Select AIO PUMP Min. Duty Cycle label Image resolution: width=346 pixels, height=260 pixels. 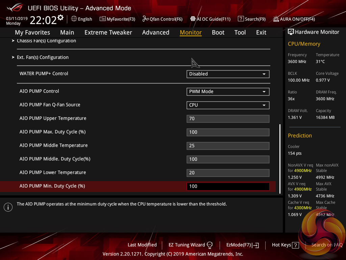tap(52, 186)
